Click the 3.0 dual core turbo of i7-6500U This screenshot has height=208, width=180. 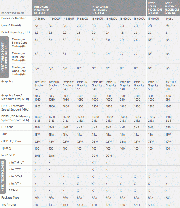click(79, 54)
